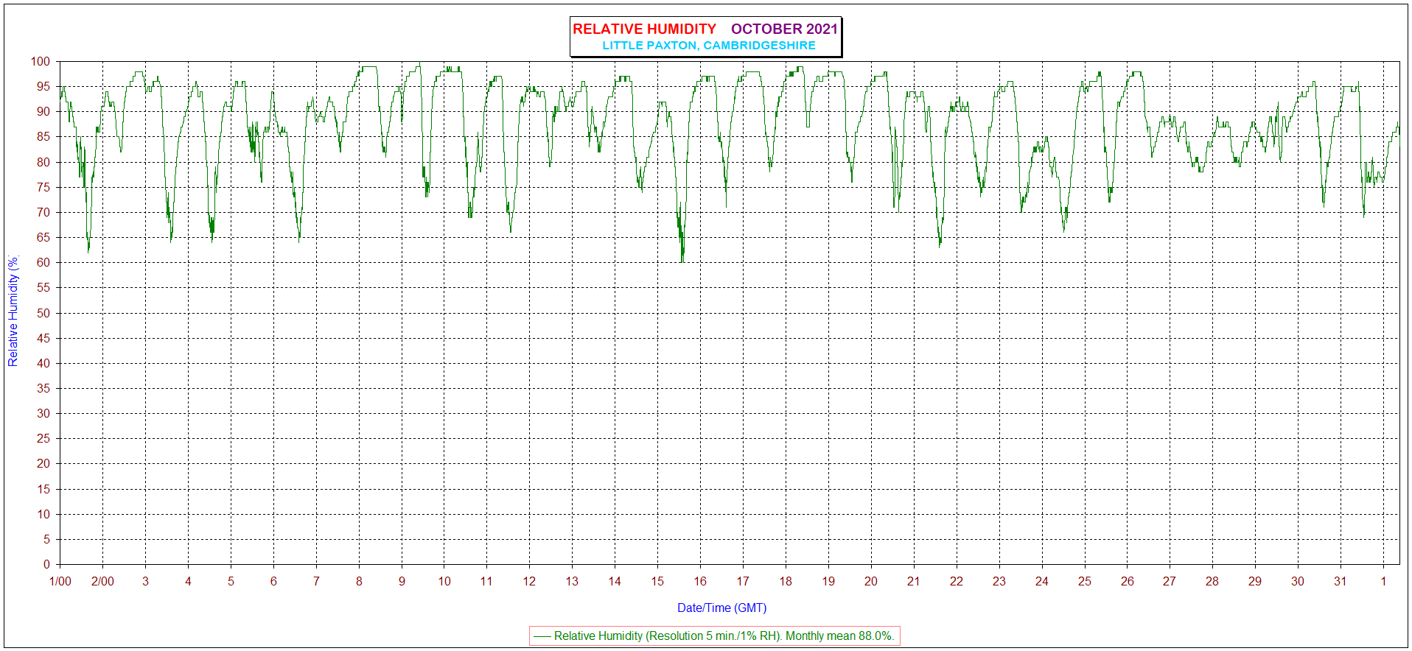This screenshot has height=651, width=1412.
Task: Click the y-axis value 85
Action: [43, 137]
